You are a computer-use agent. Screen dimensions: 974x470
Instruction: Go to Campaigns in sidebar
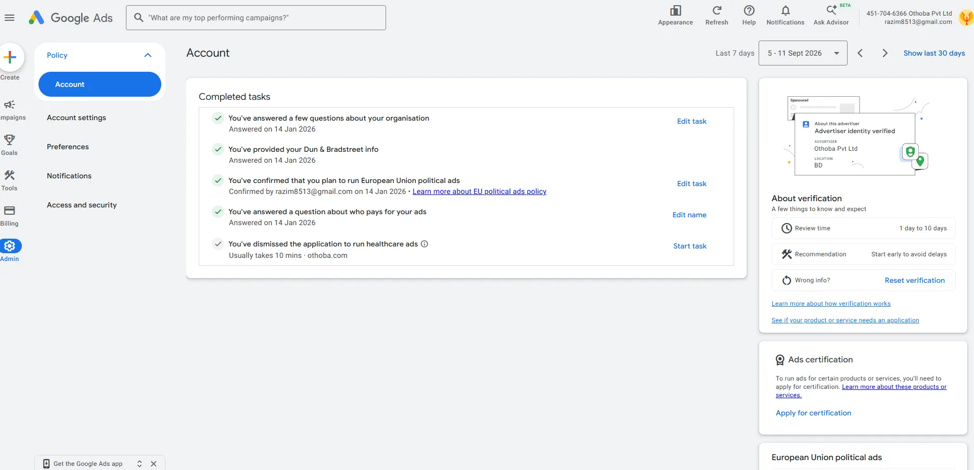10,110
